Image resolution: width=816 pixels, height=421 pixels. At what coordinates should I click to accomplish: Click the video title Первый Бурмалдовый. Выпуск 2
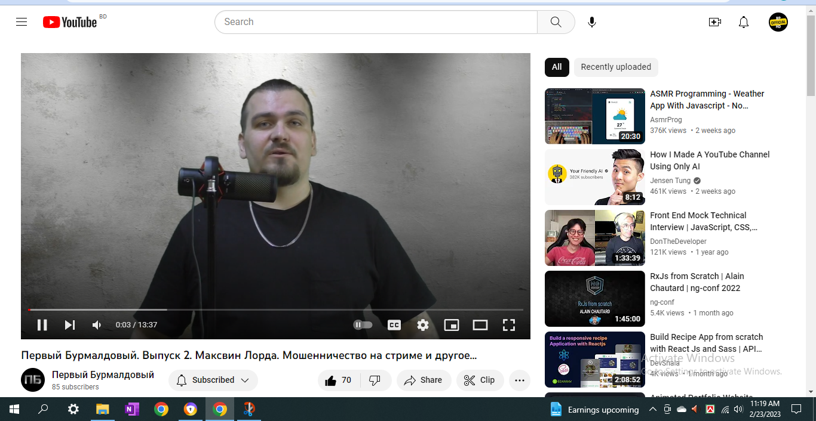(249, 356)
